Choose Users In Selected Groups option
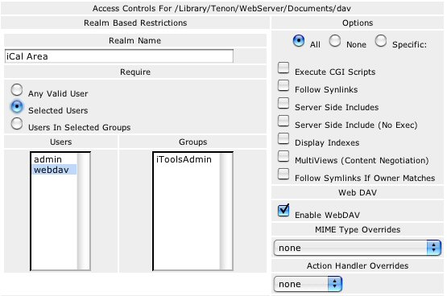 click(17, 124)
